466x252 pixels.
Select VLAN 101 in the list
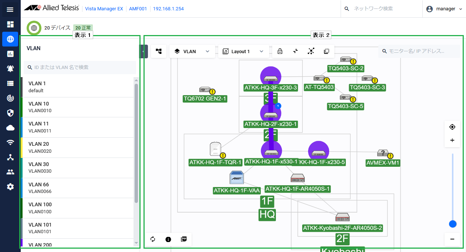click(78, 228)
